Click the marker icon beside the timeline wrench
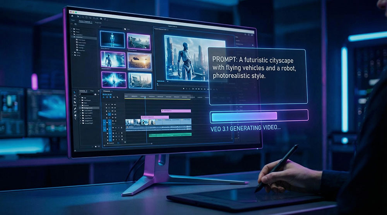This screenshot has width=387, height=215. tap(114, 97)
